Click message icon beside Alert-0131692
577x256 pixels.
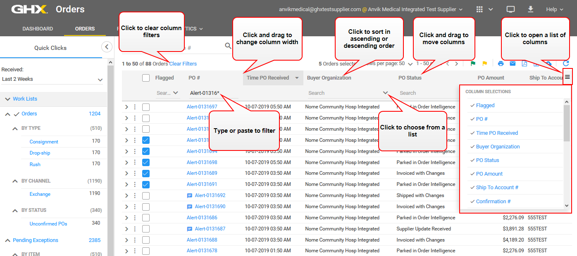pos(190,195)
